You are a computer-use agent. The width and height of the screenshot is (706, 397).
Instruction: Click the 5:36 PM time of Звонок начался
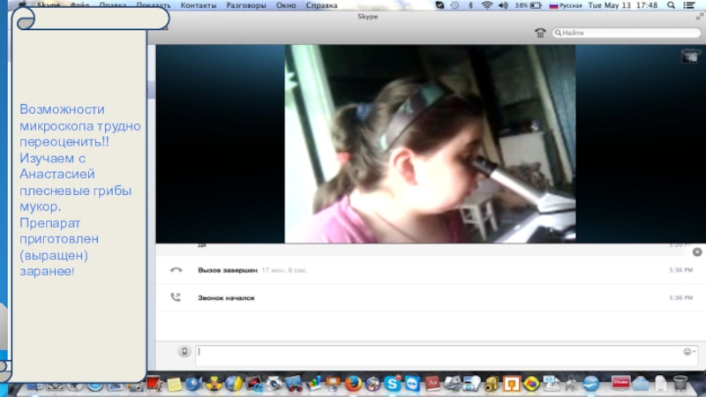tap(680, 297)
